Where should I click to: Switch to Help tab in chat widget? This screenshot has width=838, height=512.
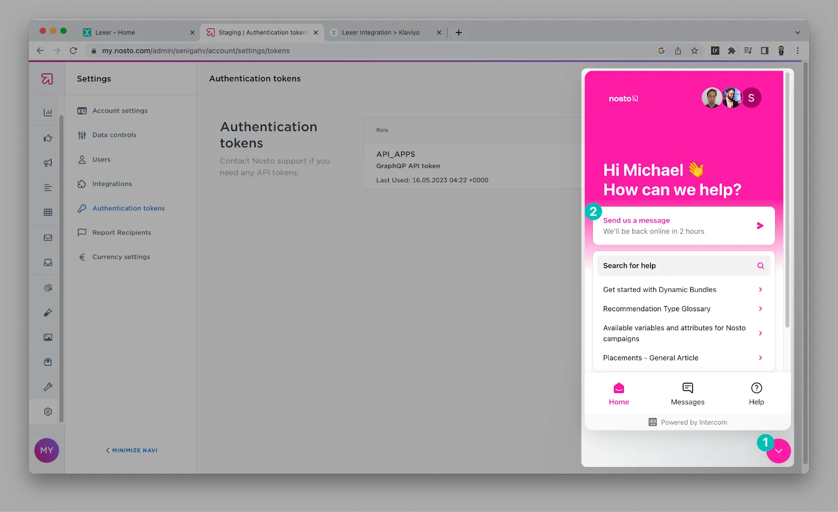(756, 394)
